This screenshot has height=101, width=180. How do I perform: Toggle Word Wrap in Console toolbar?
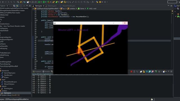(x=147, y=72)
